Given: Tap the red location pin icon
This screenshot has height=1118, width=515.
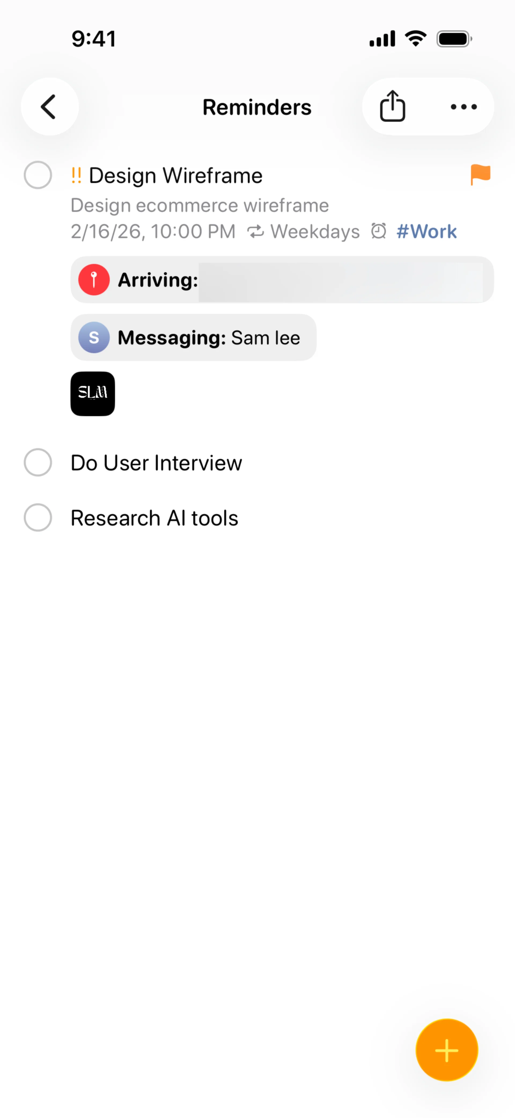Looking at the screenshot, I should click(x=94, y=279).
